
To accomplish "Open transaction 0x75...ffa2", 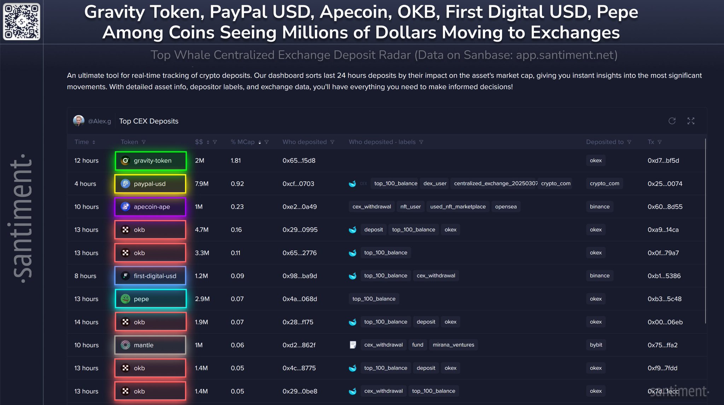I will [662, 345].
